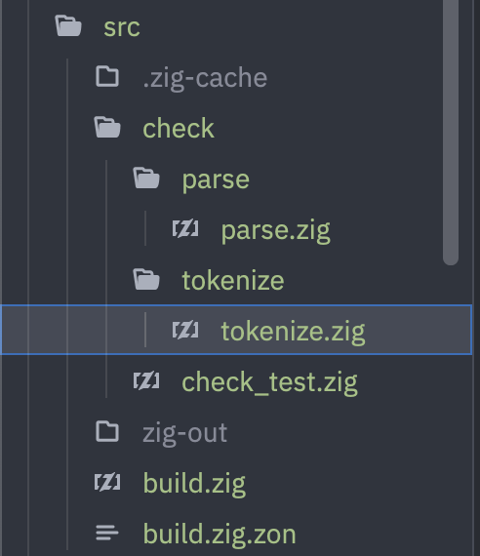Click the Zig icon beside build.zig
The width and height of the screenshot is (480, 556).
(107, 482)
